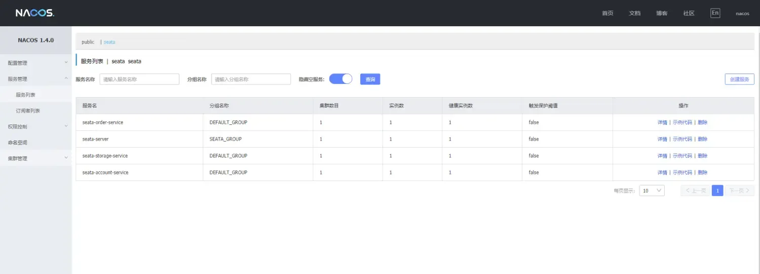Click the 查询 search button

point(370,79)
